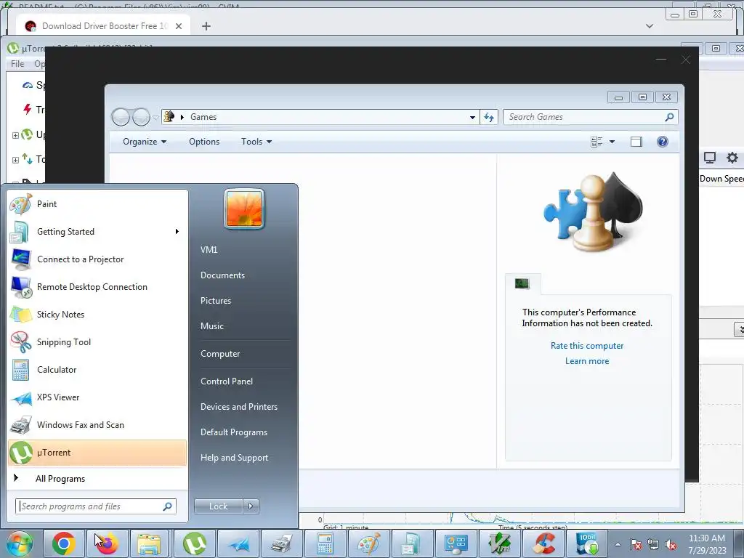Screen dimensions: 744x558
Task: Click Paint taskbar icon
Action: pyautogui.click(x=369, y=543)
